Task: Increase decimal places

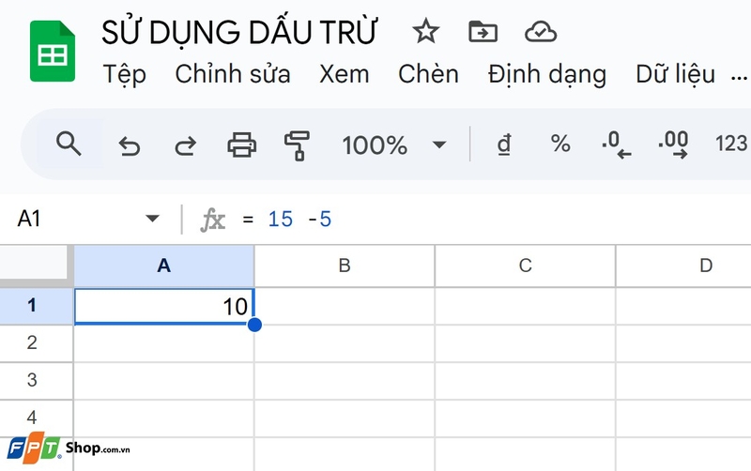Action: tap(673, 145)
